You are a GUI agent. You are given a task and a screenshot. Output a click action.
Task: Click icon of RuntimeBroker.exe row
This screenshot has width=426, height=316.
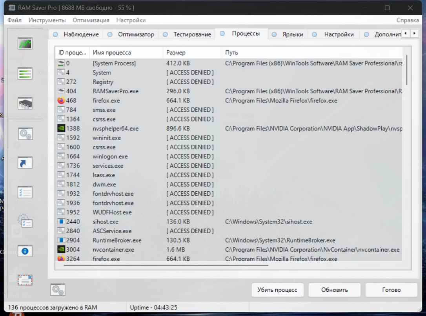(x=61, y=240)
